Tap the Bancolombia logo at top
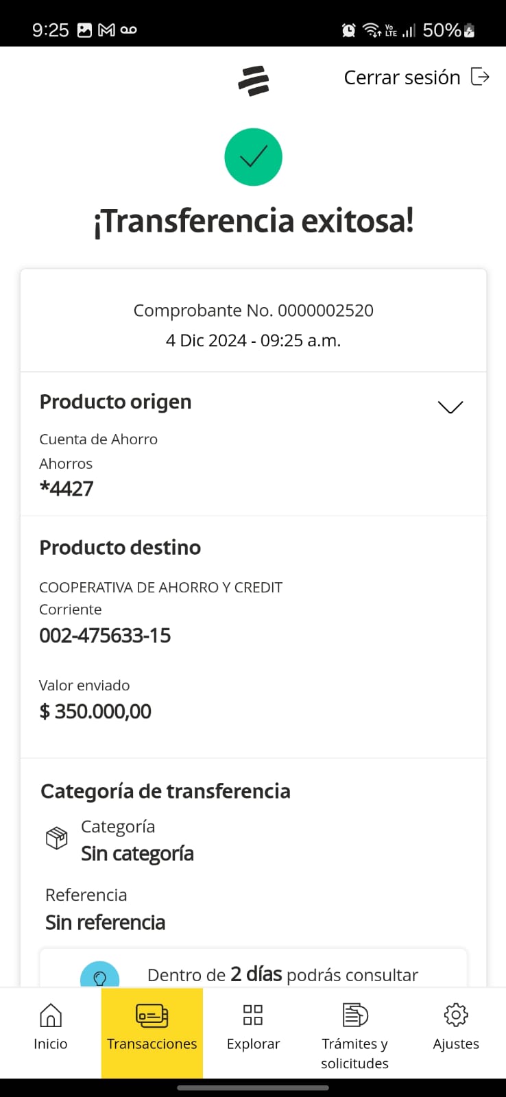This screenshot has height=1097, width=506. [x=254, y=80]
